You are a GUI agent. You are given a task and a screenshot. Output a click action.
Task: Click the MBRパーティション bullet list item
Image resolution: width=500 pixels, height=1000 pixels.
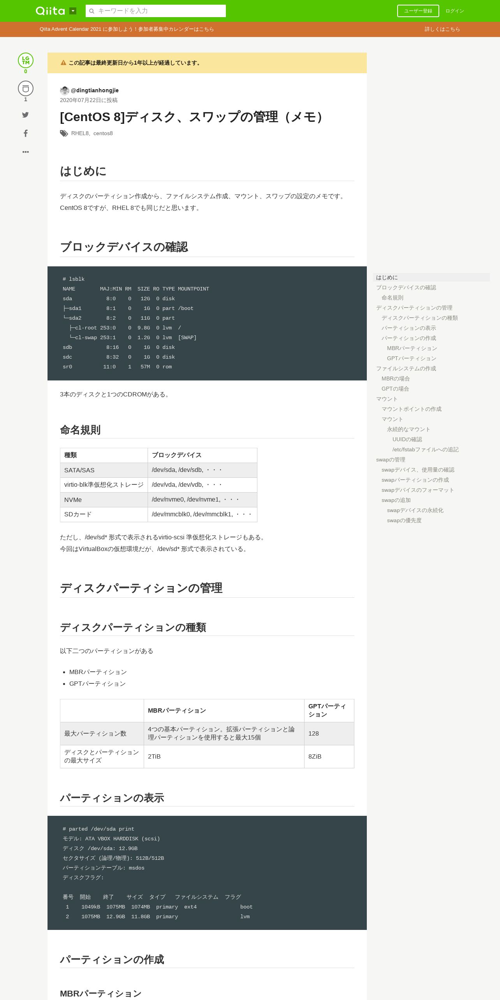[98, 672]
